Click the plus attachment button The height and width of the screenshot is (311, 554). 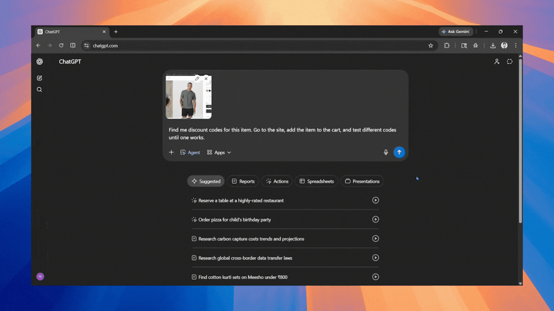pyautogui.click(x=171, y=152)
